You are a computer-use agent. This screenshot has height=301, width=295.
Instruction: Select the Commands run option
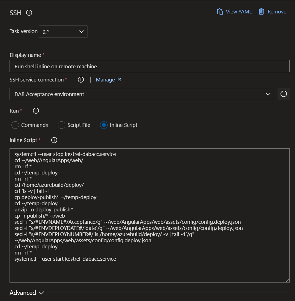click(15, 125)
